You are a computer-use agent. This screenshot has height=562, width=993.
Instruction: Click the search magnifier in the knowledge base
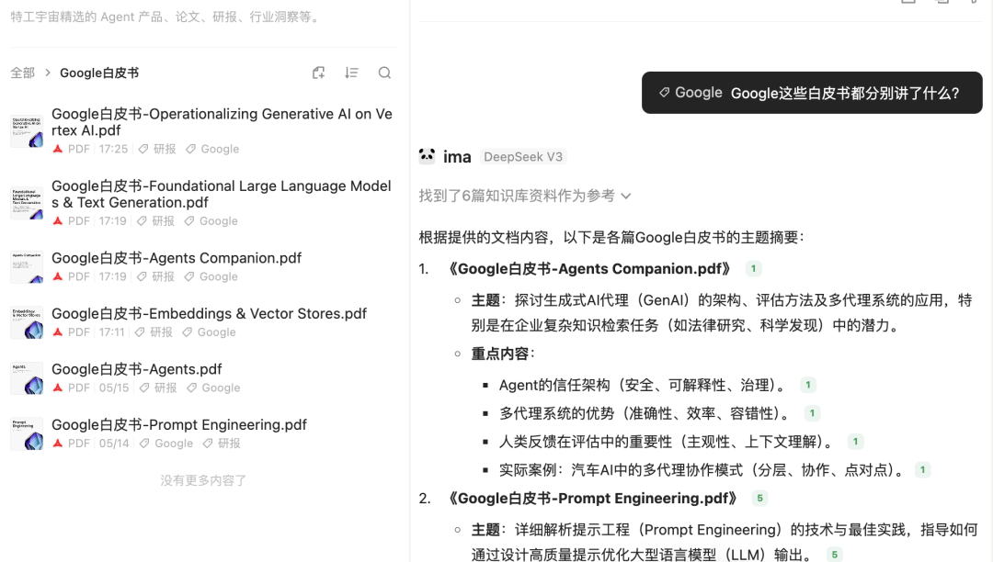coord(384,73)
